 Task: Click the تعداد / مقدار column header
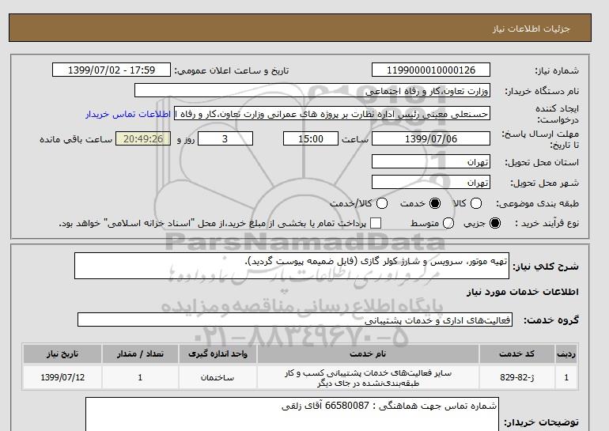(x=140, y=353)
